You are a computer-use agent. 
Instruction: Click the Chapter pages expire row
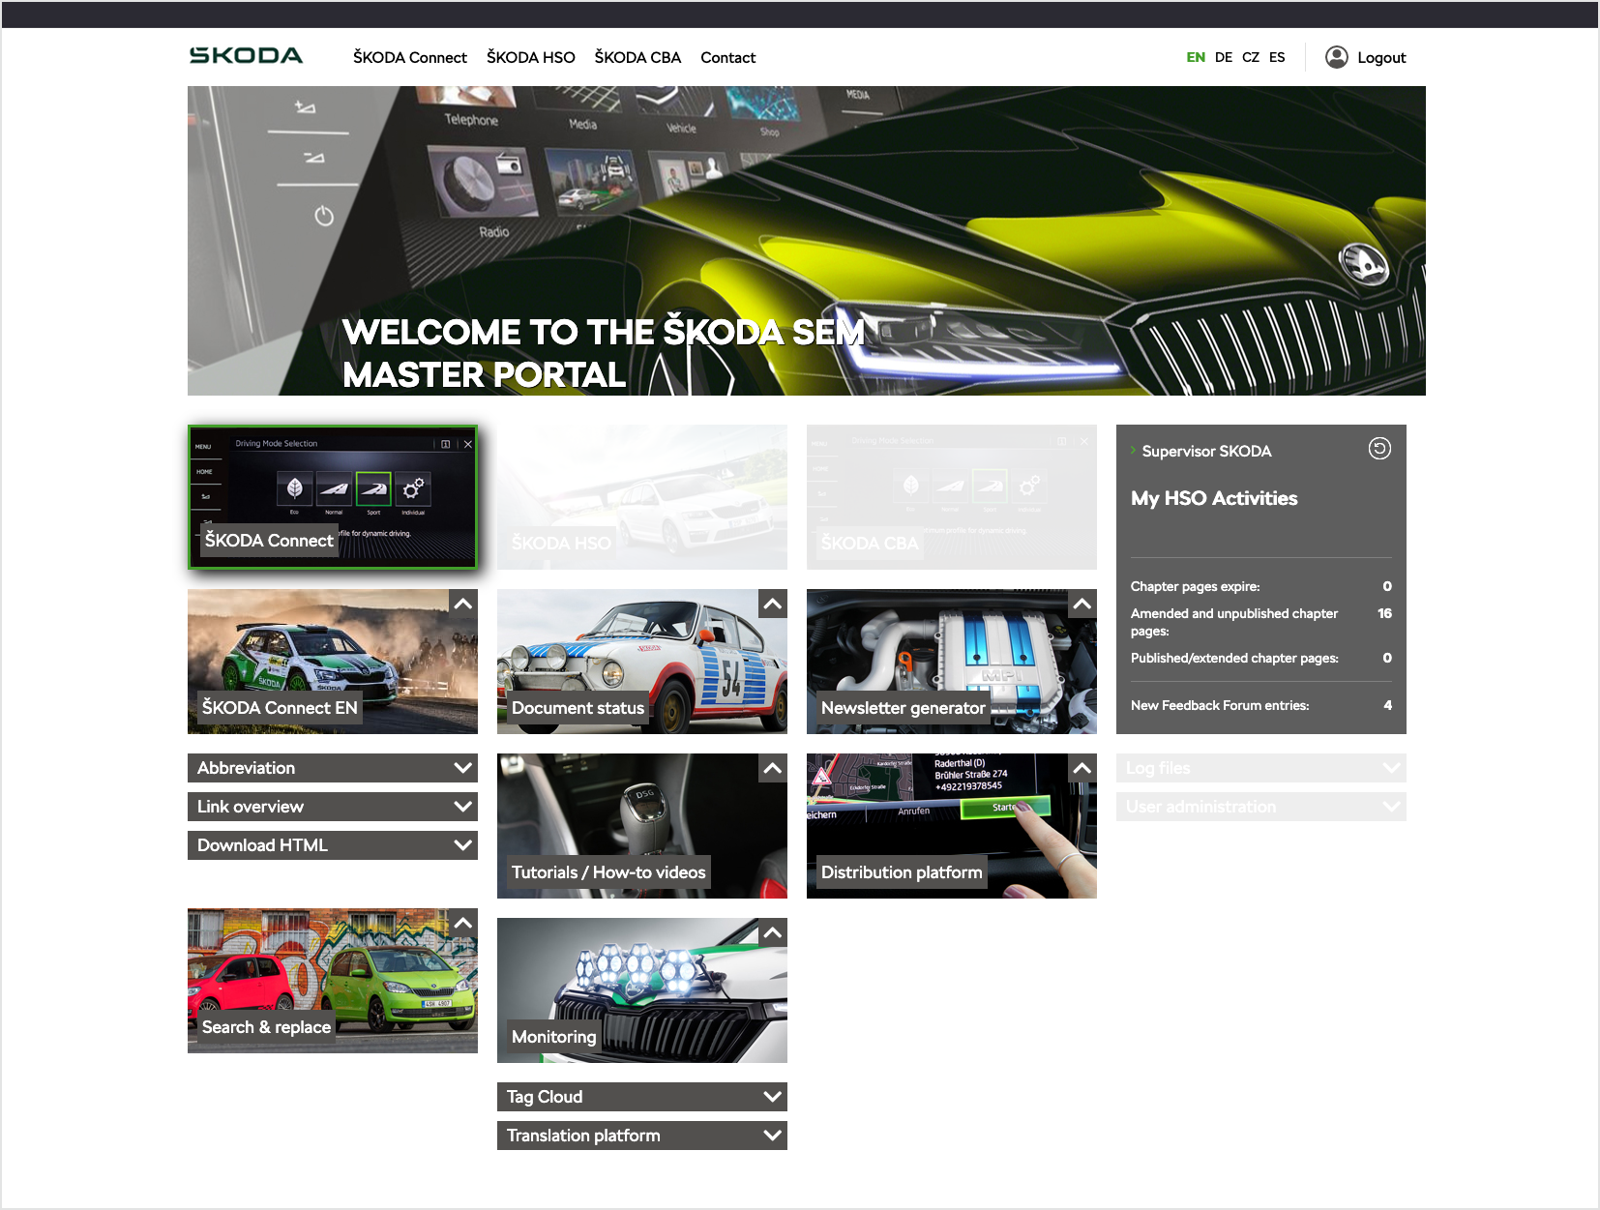1261,586
